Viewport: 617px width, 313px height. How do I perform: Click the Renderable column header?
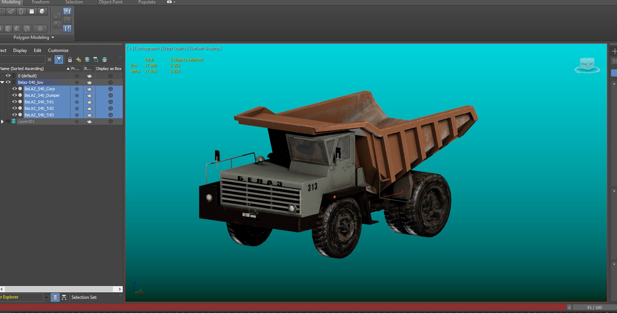(x=89, y=69)
